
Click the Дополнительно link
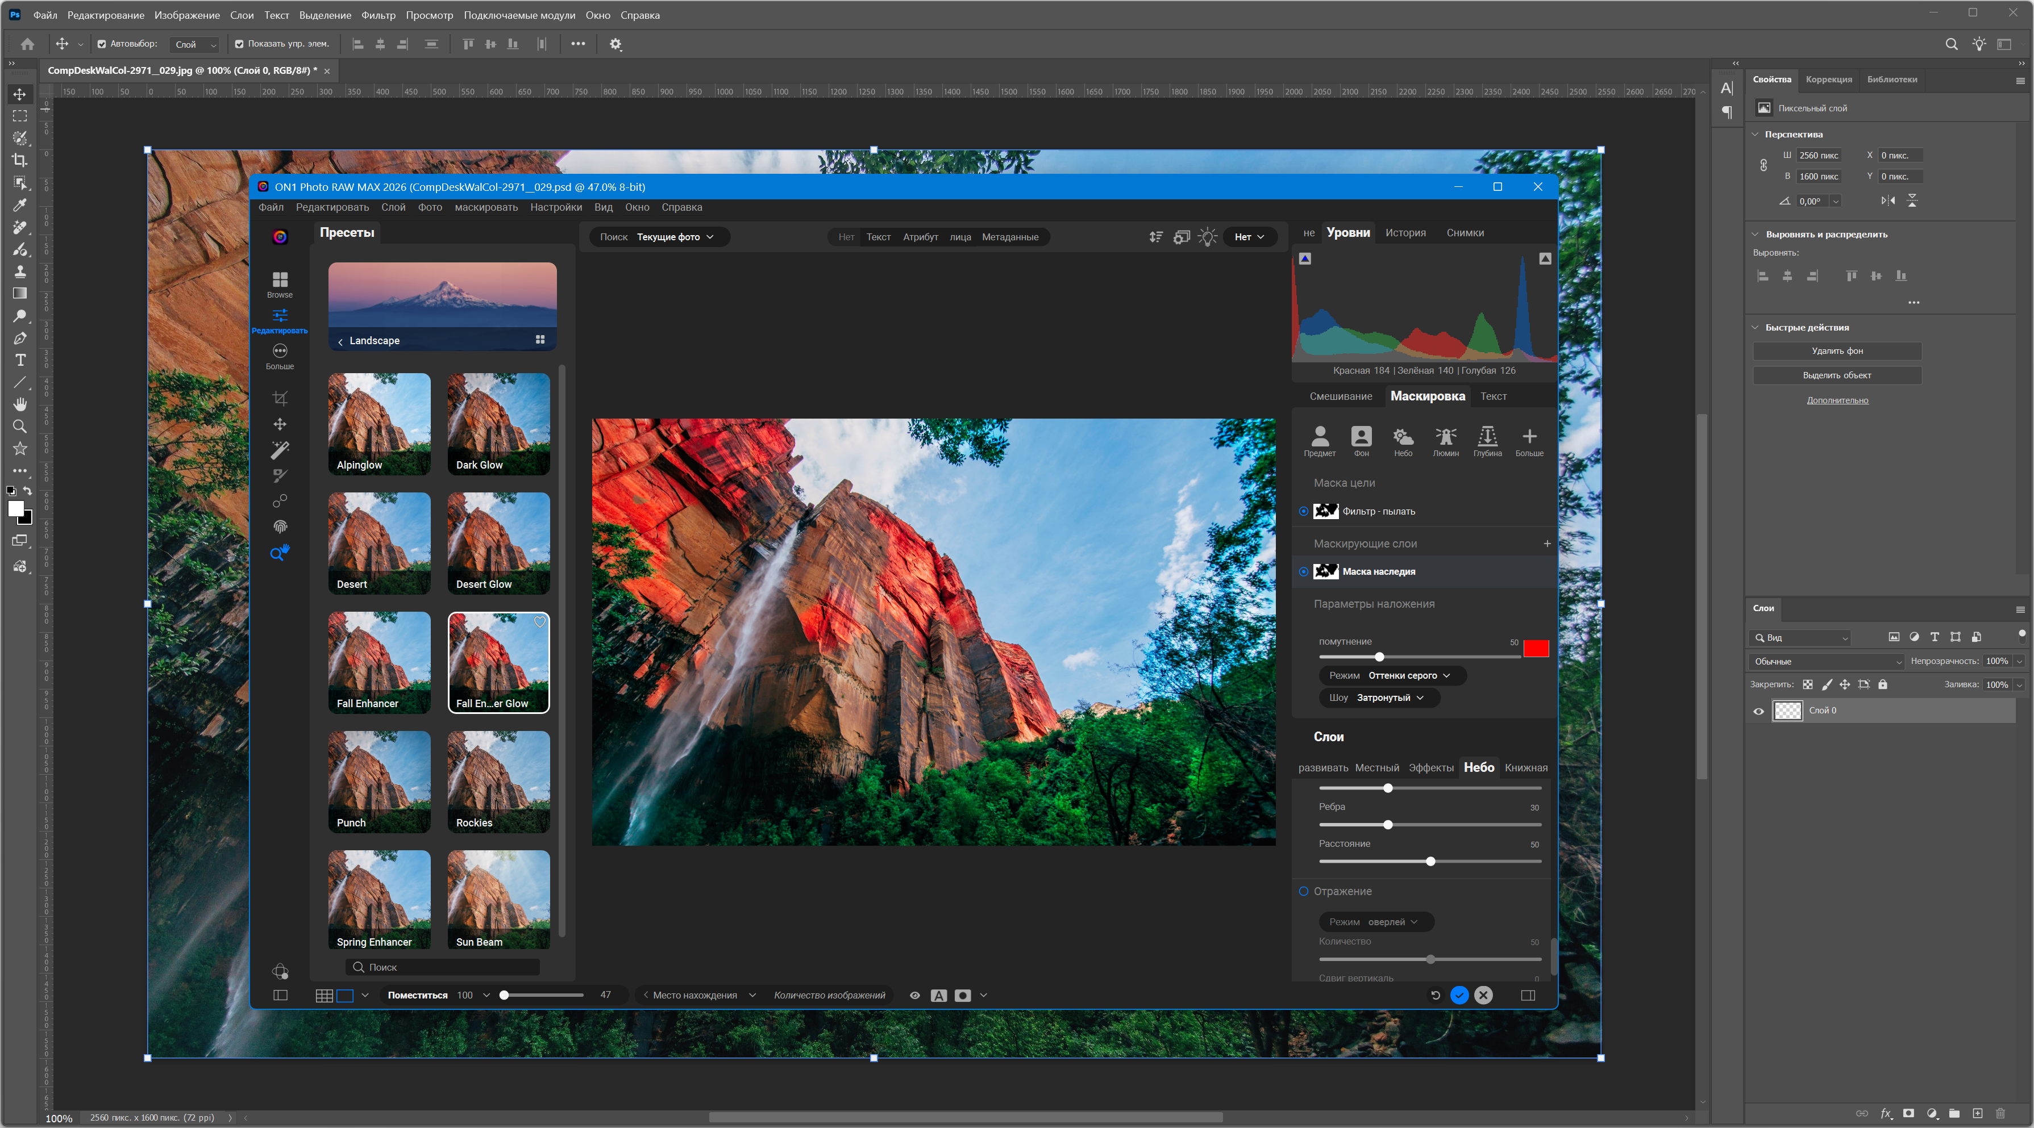1837,400
